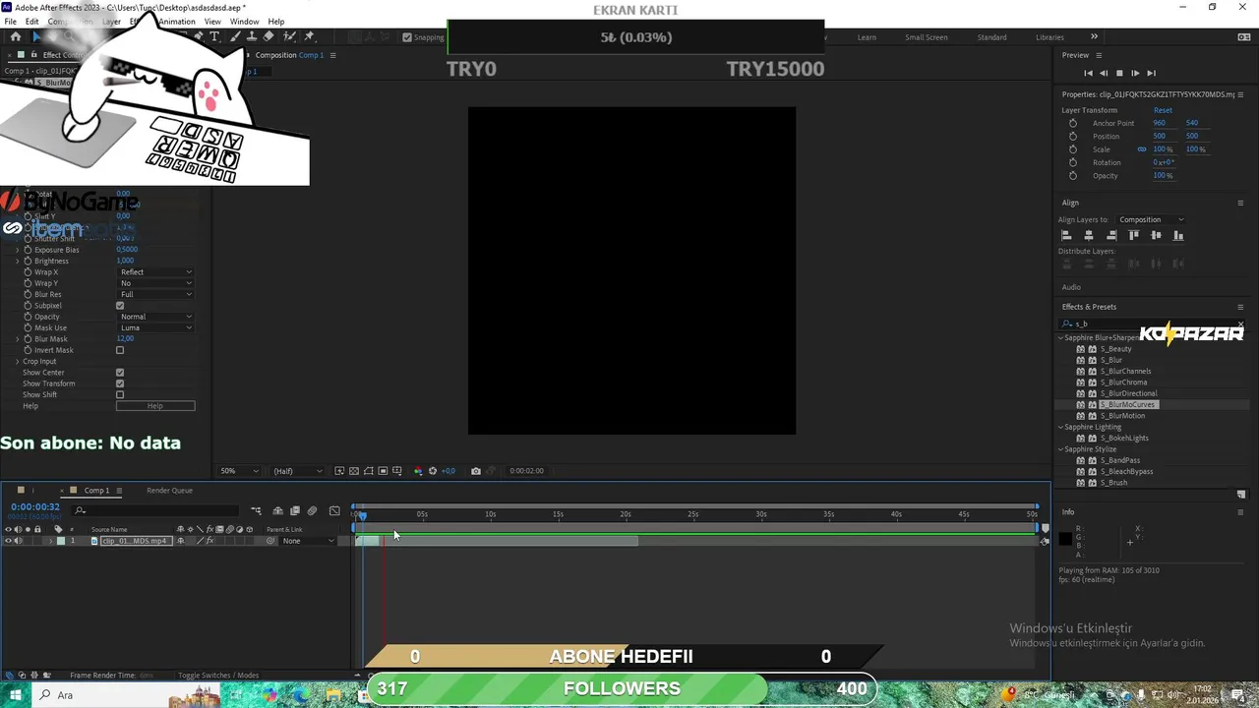Open the Properties panel menu
This screenshot has width=1259, height=708.
point(1240,94)
